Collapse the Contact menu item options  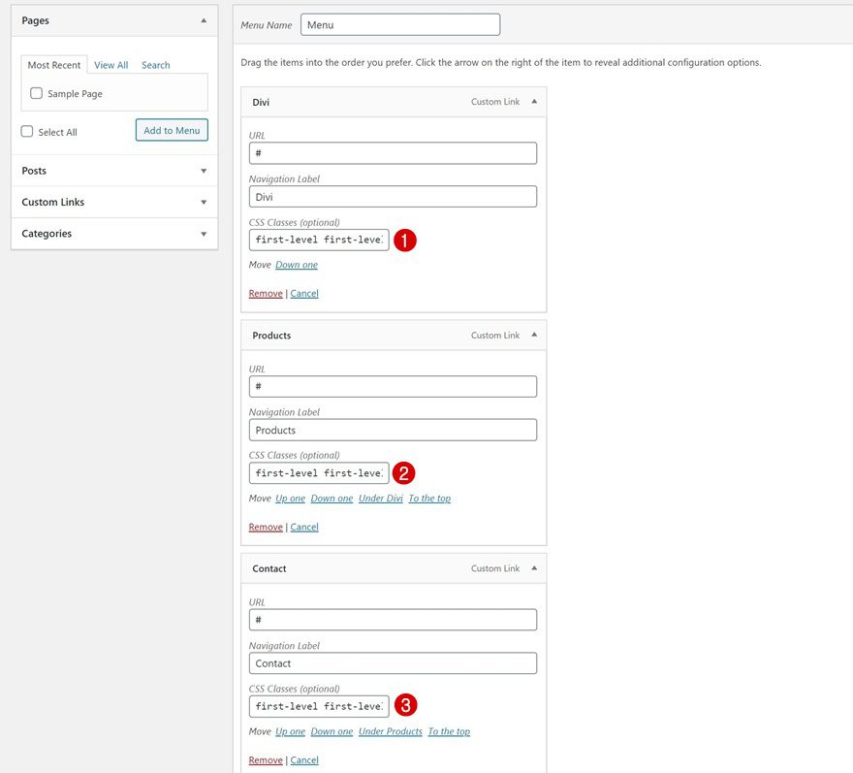(x=533, y=568)
